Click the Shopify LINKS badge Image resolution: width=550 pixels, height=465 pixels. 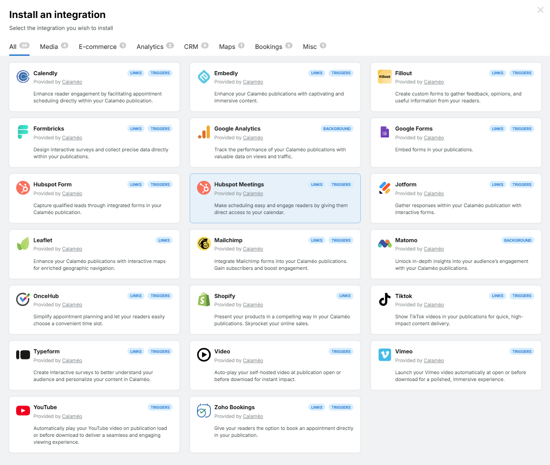tap(345, 296)
